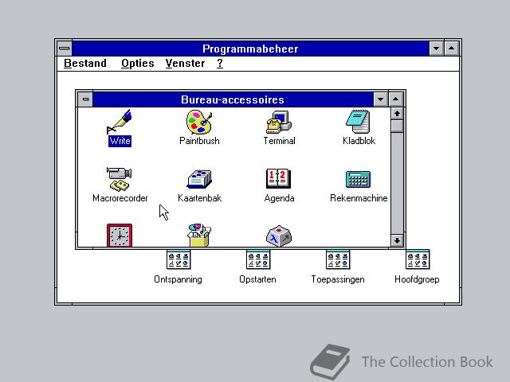The image size is (510, 382).
Task: Click the Bureau-accessoires title bar
Action: tap(233, 99)
